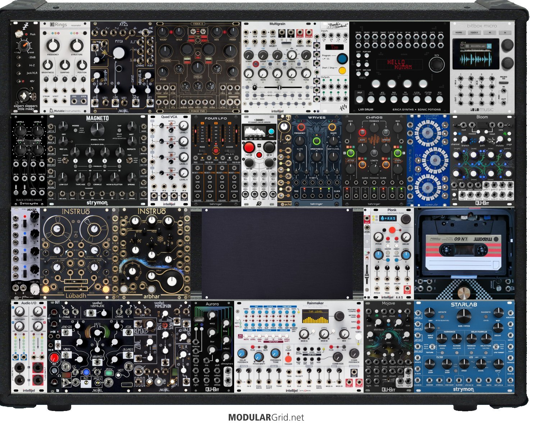
Task: Click the left reel knob on Lúbadh
Action: [58, 229]
